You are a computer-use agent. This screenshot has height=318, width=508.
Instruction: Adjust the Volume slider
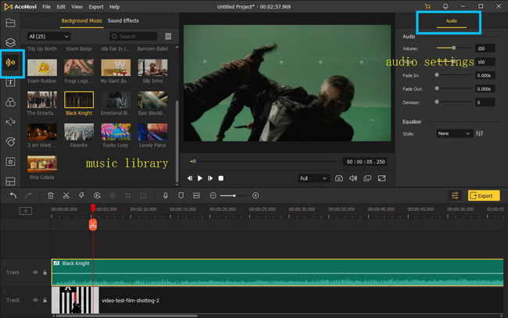tap(454, 48)
